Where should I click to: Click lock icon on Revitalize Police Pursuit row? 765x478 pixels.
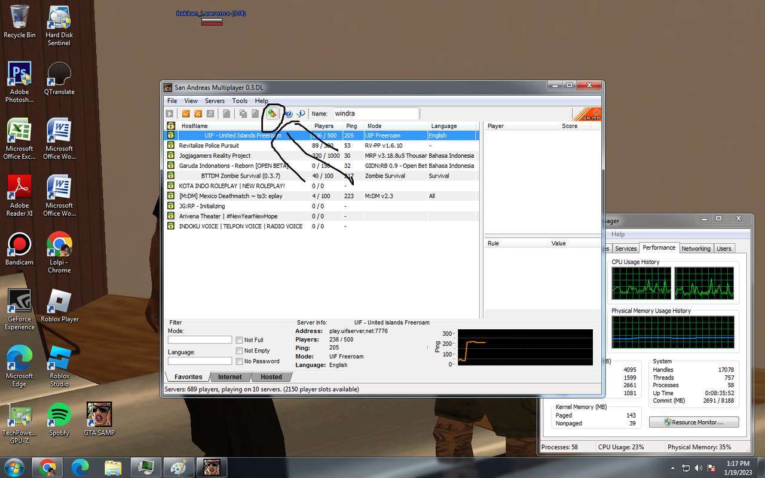[170, 145]
